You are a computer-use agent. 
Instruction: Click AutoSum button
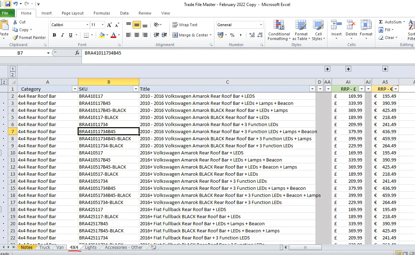(x=391, y=22)
